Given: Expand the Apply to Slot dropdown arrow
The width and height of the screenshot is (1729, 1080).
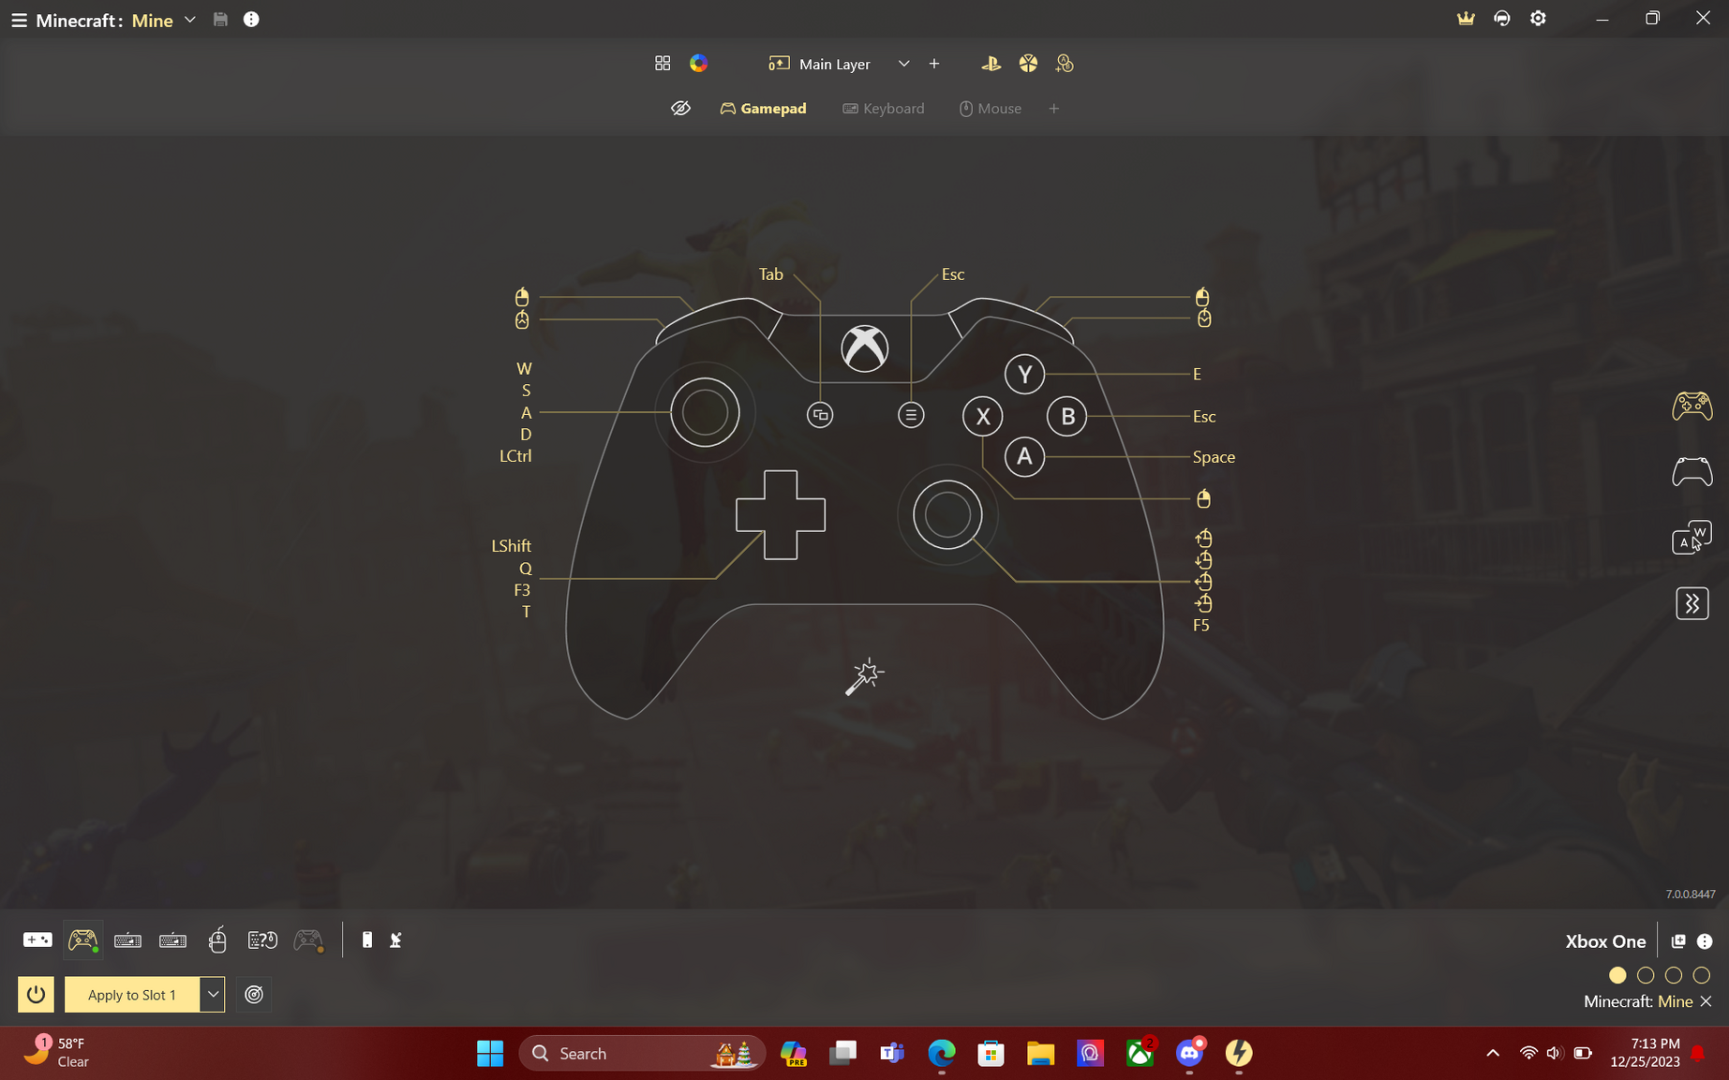Looking at the screenshot, I should (x=213, y=995).
